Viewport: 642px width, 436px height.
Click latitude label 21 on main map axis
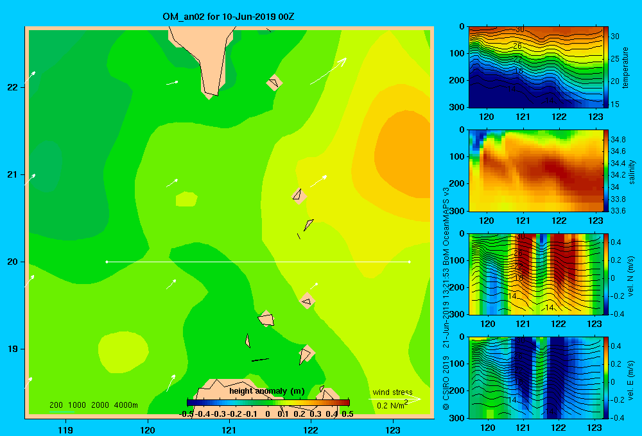(12, 174)
